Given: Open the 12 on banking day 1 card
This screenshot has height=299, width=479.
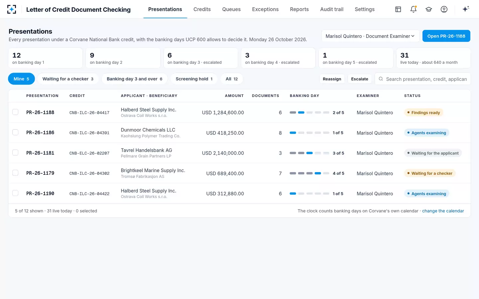Looking at the screenshot, I should [46, 58].
